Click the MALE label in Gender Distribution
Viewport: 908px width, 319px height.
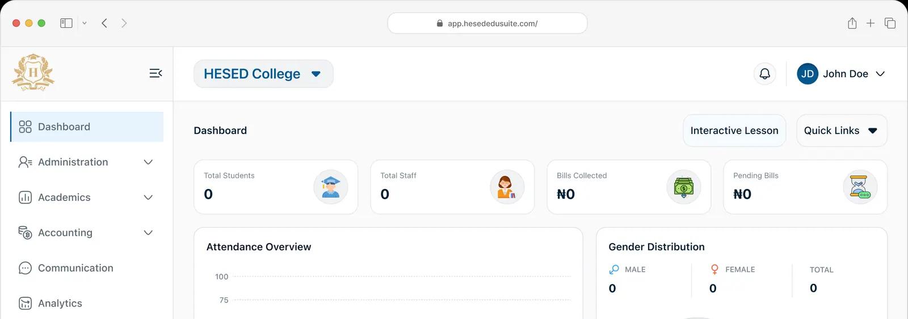[635, 270]
